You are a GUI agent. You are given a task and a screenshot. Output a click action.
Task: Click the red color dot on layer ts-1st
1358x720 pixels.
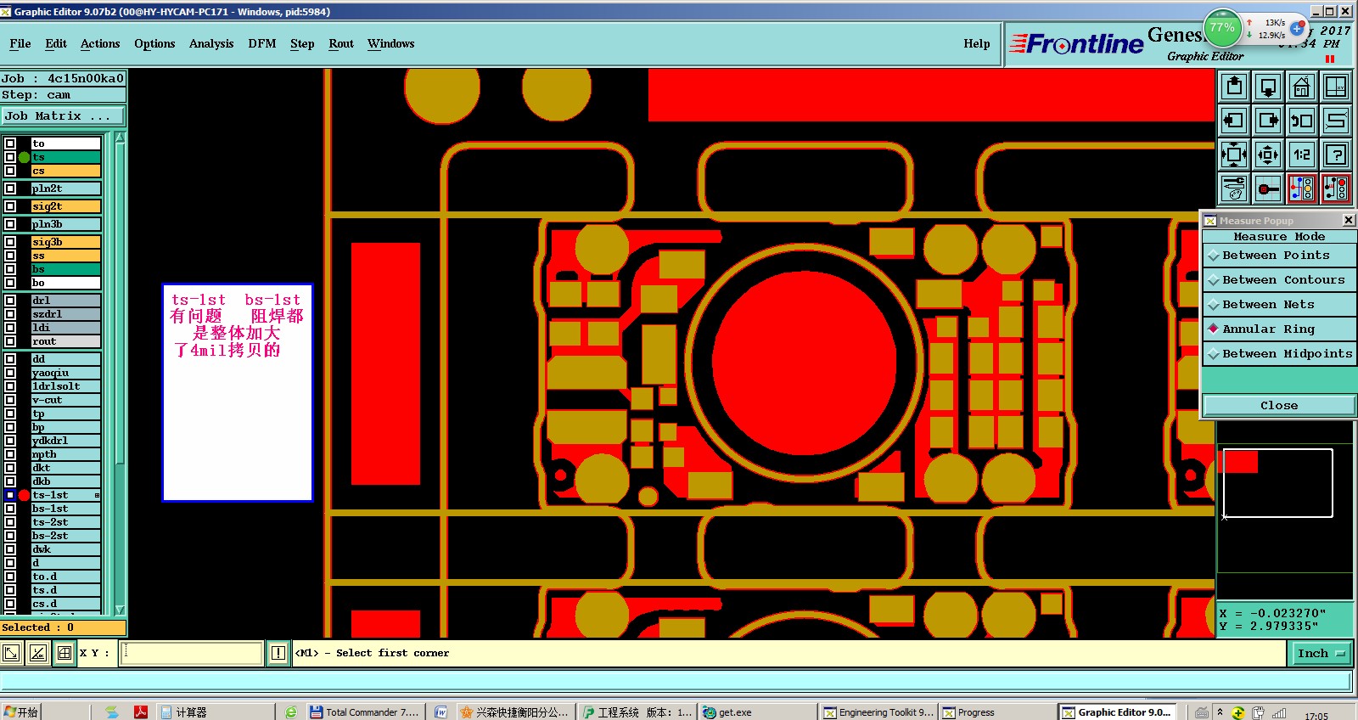(24, 495)
